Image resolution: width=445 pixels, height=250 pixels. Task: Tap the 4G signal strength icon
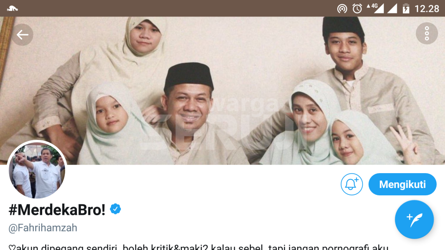click(375, 9)
